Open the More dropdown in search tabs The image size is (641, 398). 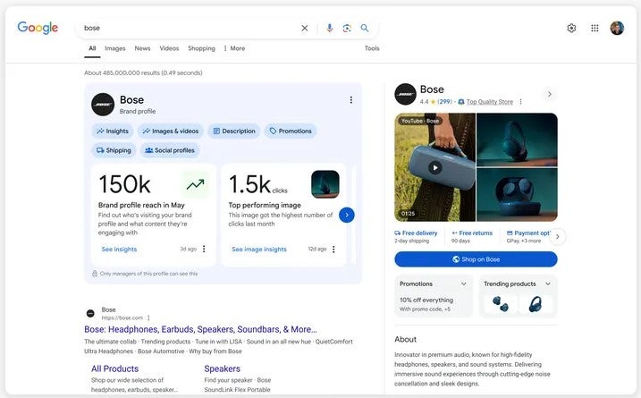pyautogui.click(x=234, y=48)
